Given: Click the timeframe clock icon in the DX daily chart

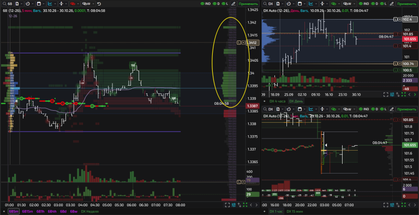Looking at the screenshot, I should point(289,4).
